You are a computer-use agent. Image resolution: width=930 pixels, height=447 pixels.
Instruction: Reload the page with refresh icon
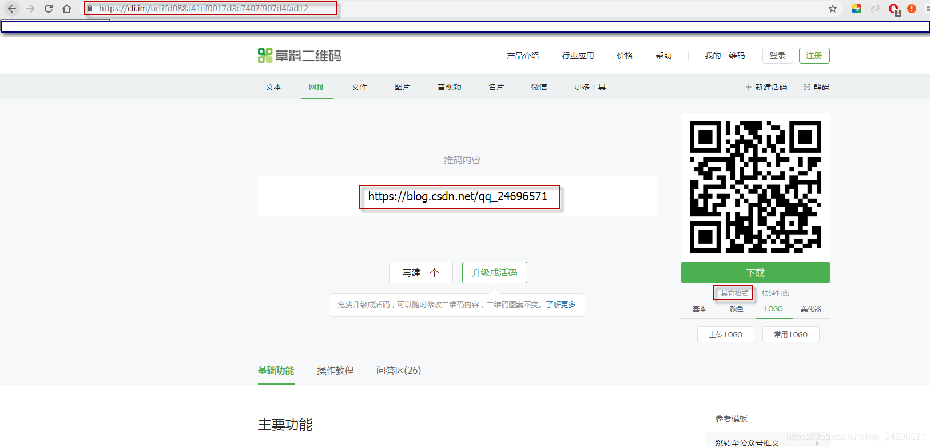pyautogui.click(x=49, y=9)
